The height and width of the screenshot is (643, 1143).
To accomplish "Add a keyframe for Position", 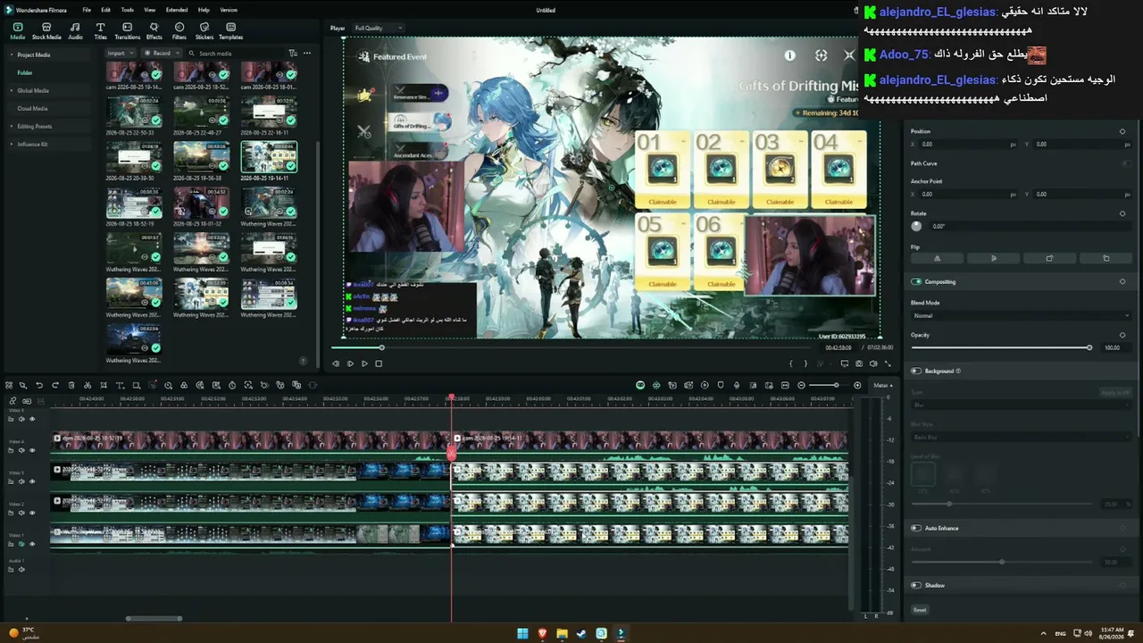I will 1122,131.
